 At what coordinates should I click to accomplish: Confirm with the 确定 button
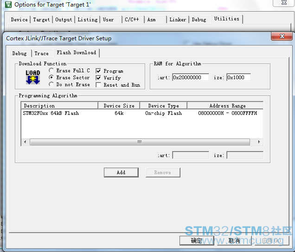pos(197,240)
